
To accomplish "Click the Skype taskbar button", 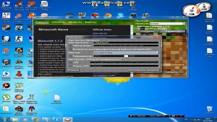I will [x=57, y=120].
